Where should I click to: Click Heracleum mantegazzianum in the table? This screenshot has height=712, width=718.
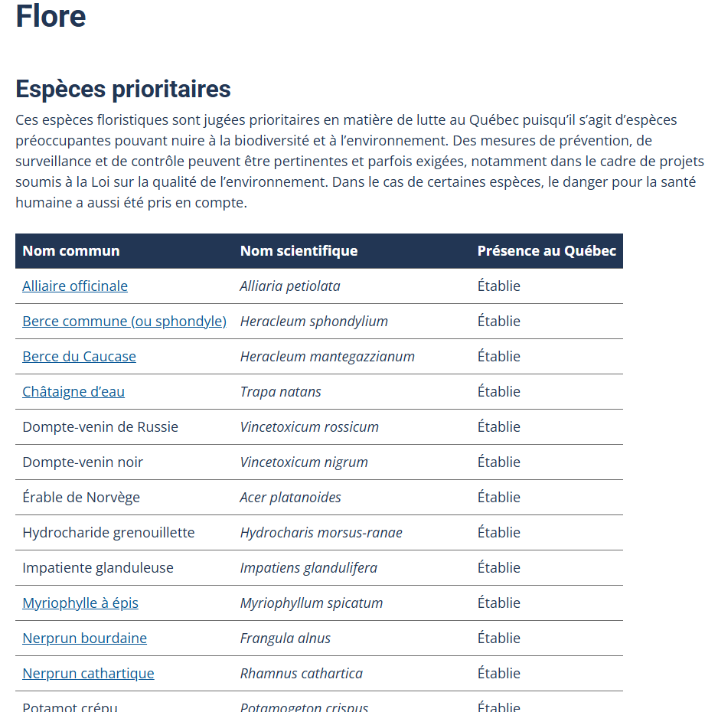click(x=328, y=357)
